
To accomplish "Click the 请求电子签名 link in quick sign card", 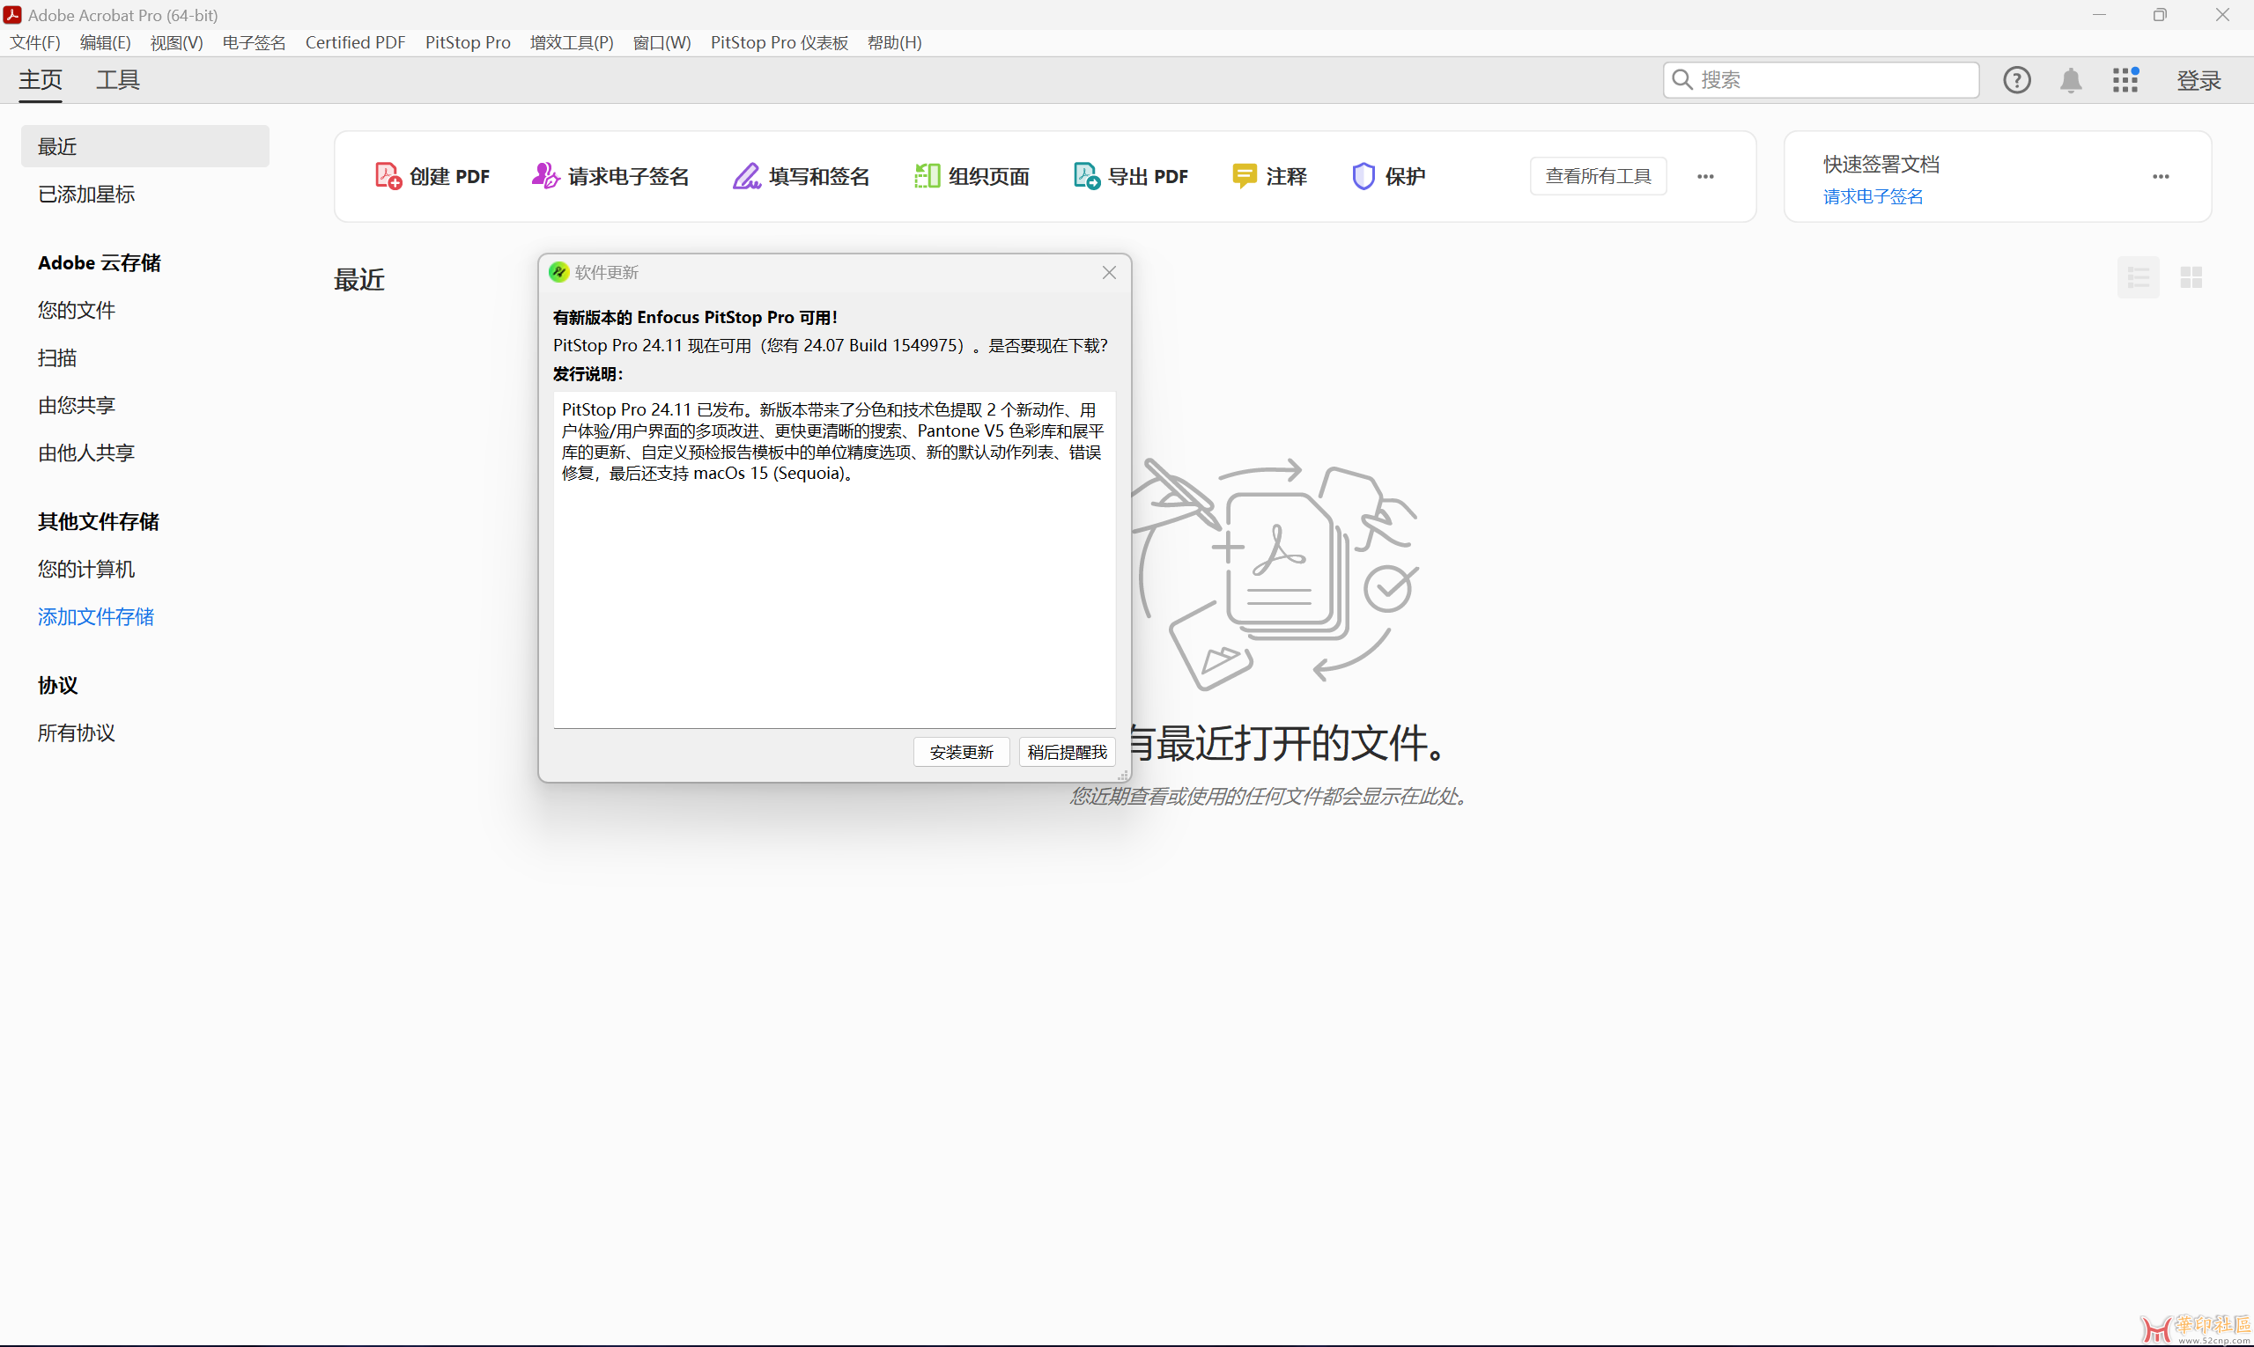I will 1872,196.
